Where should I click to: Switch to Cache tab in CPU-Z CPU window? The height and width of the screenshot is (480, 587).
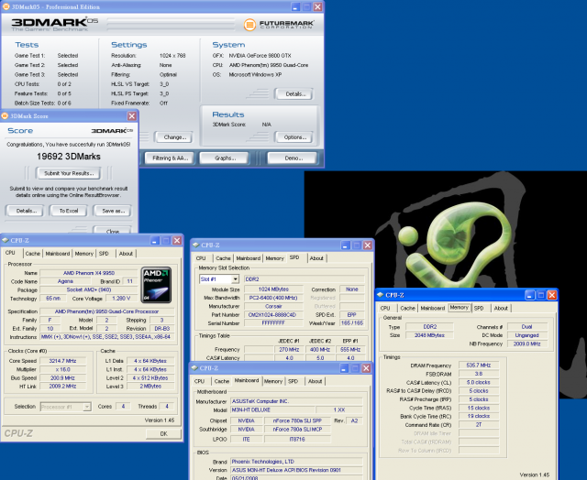(33, 254)
